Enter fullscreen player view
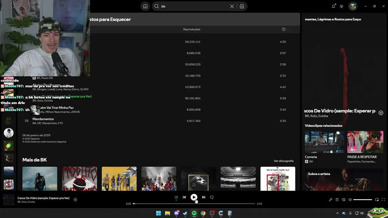 [x=383, y=200]
